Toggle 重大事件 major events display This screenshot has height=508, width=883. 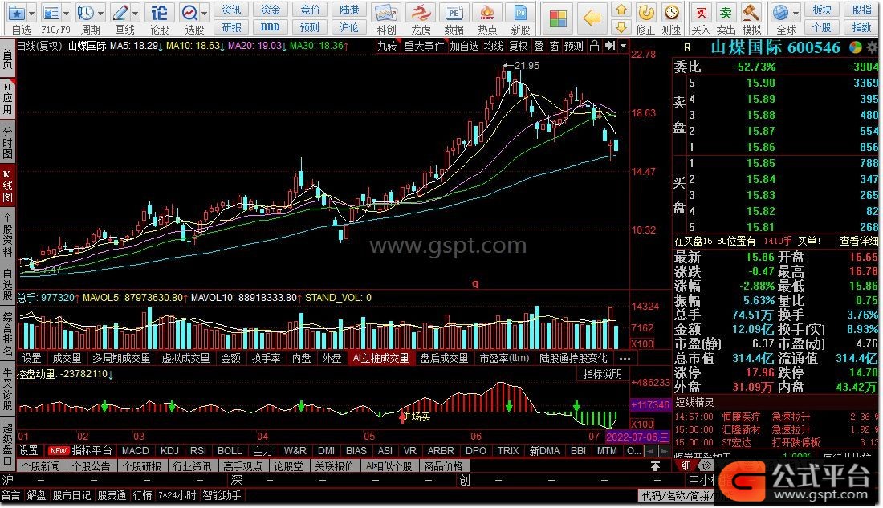424,47
